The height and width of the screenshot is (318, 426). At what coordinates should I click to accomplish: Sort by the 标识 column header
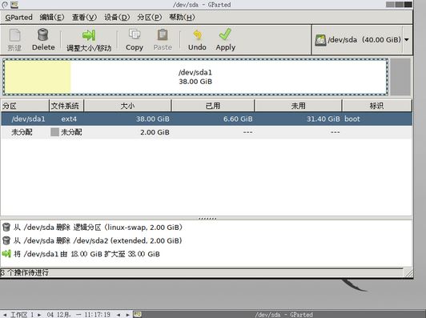376,106
